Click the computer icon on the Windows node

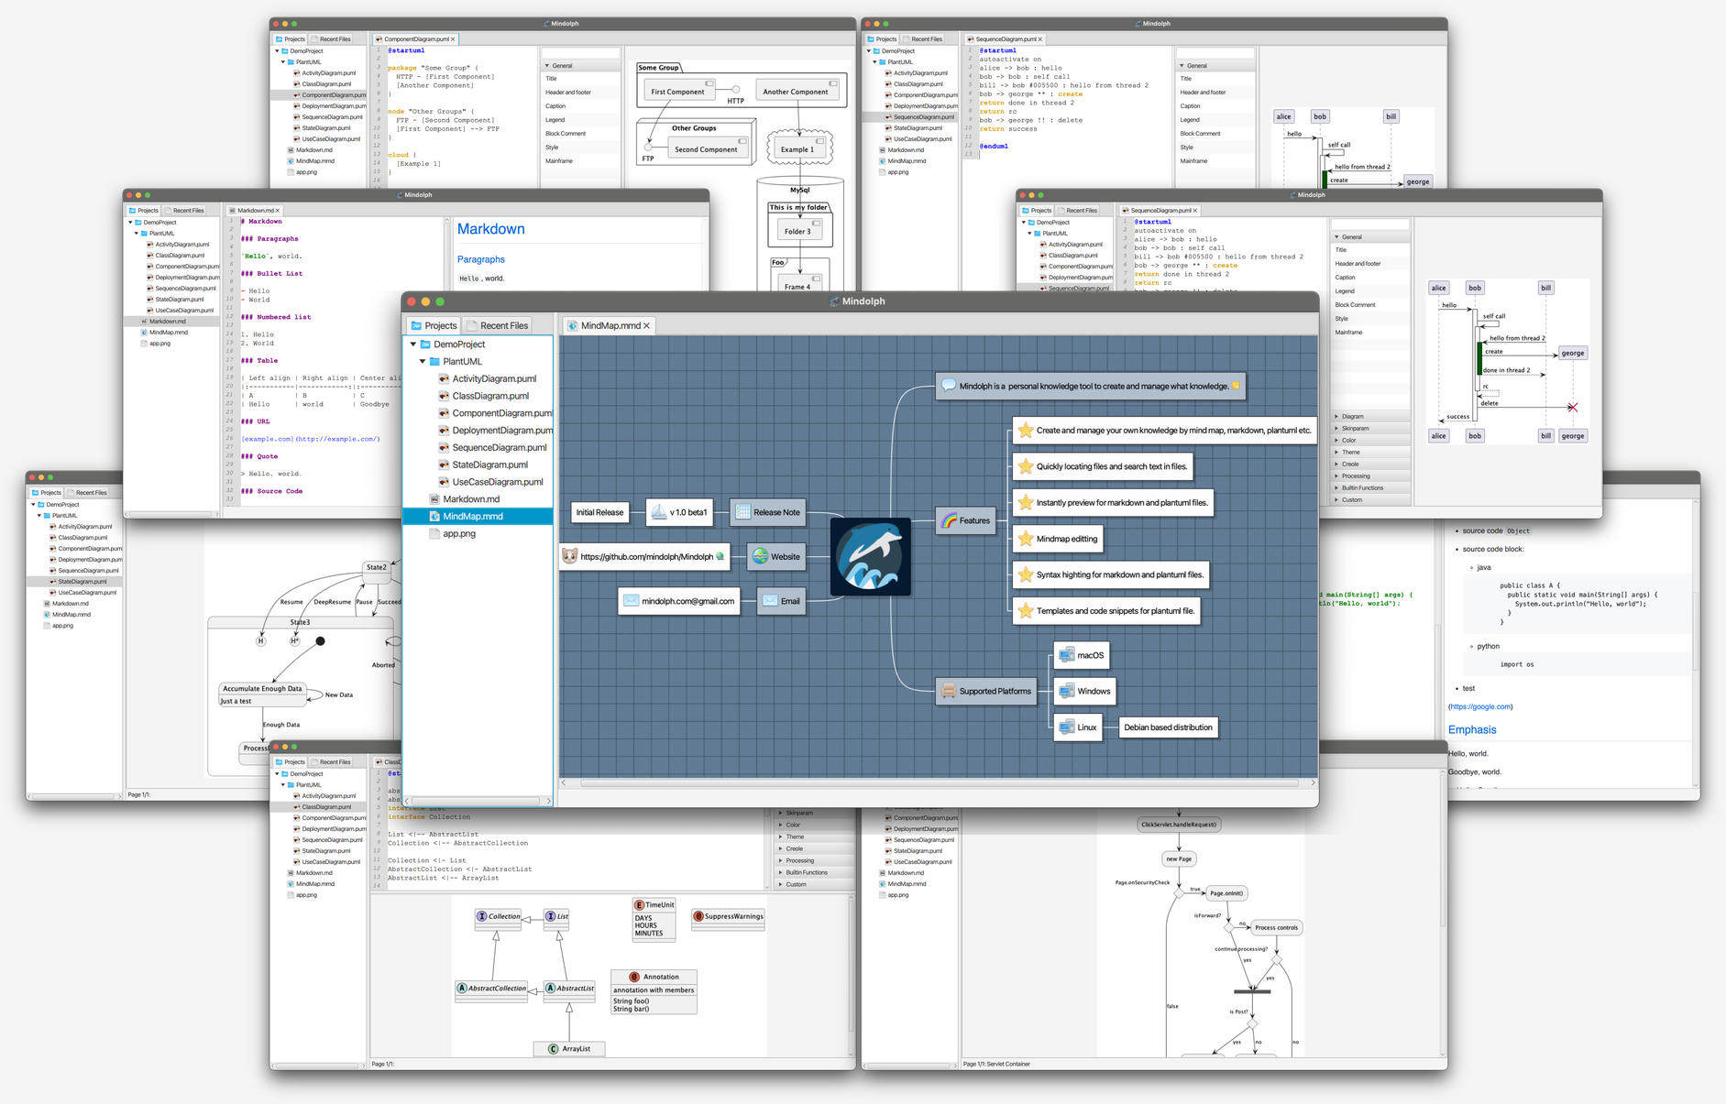[1066, 691]
